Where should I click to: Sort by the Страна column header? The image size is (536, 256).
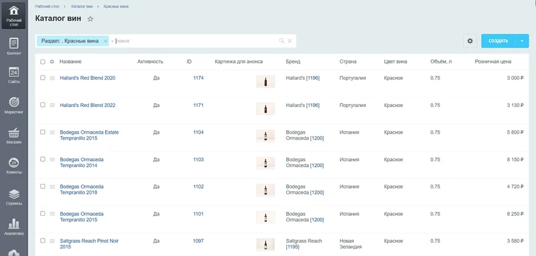tap(348, 61)
